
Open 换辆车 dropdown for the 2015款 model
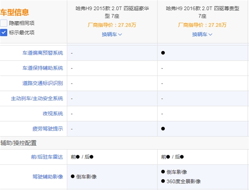coord(112,34)
